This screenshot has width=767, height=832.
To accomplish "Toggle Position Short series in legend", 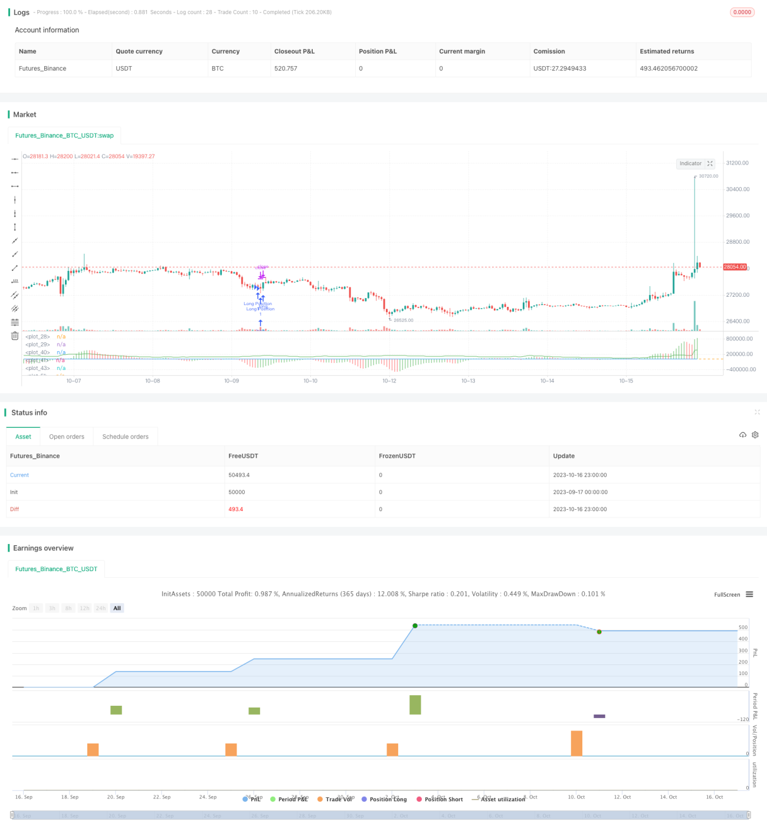I will 440,799.
